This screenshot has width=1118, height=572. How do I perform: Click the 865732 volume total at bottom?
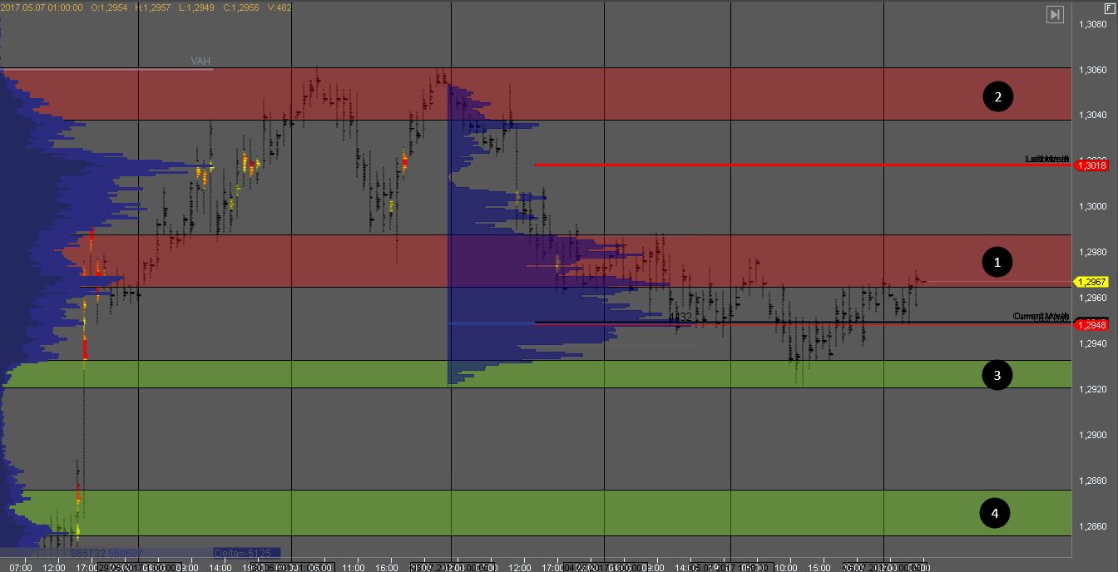[x=87, y=553]
